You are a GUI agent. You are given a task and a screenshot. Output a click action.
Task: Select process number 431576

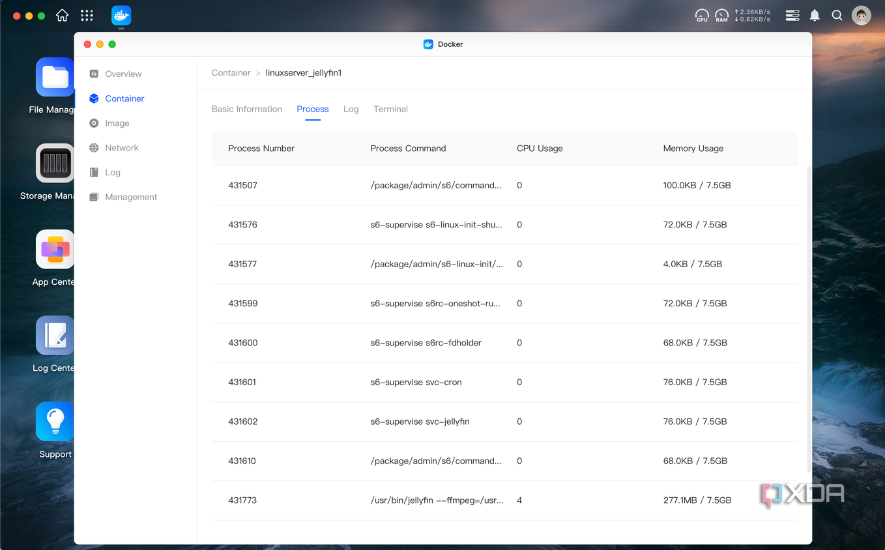tap(242, 225)
